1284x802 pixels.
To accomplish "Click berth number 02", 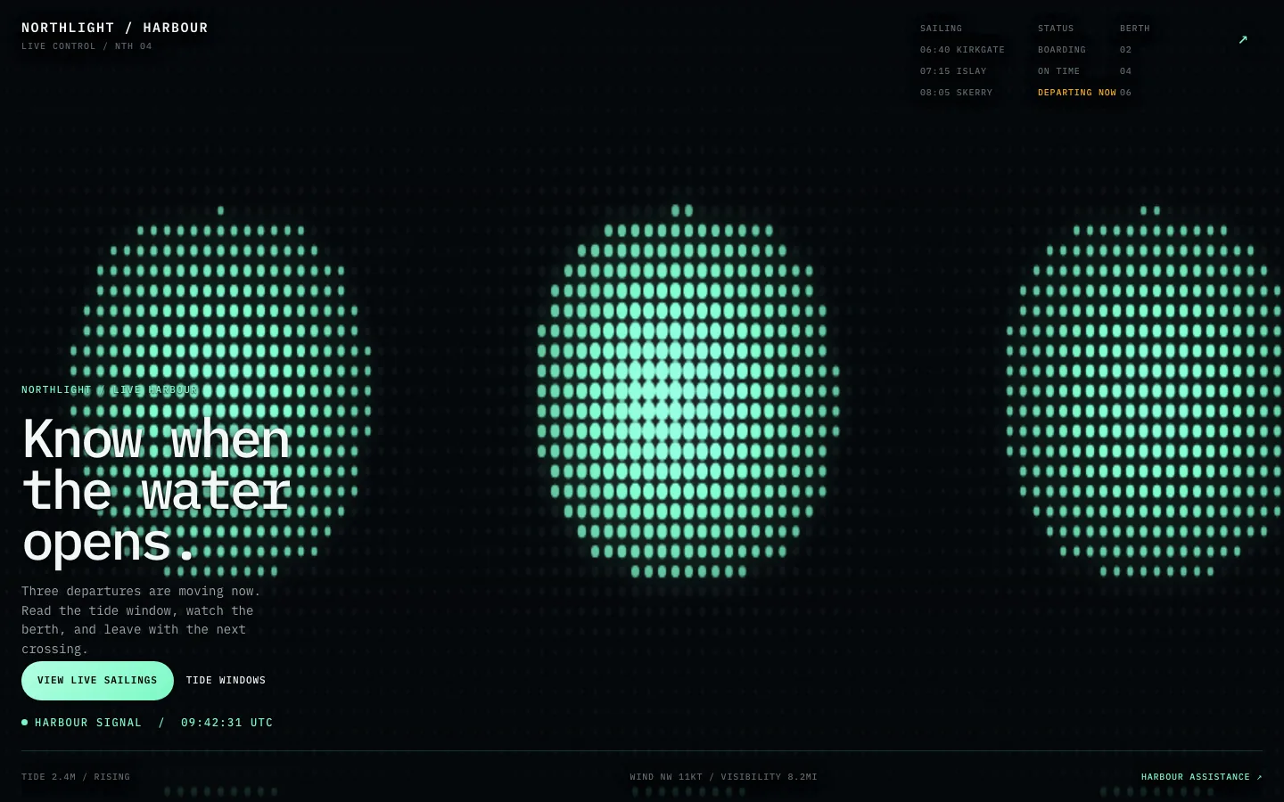I will point(1125,50).
